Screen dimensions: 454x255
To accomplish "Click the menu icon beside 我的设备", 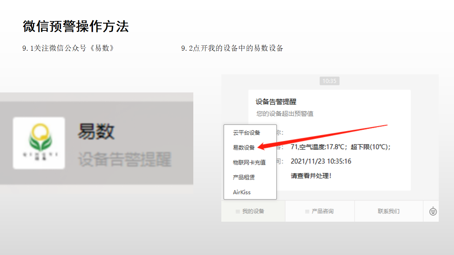I will tap(238, 211).
